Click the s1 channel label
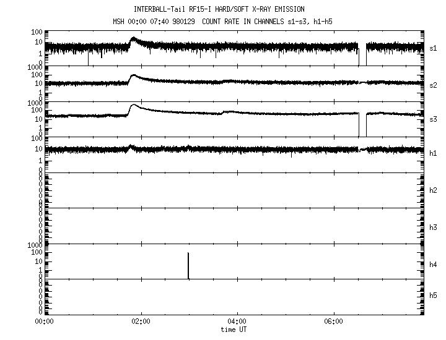Screen dimensions: 446x340 tap(434, 48)
